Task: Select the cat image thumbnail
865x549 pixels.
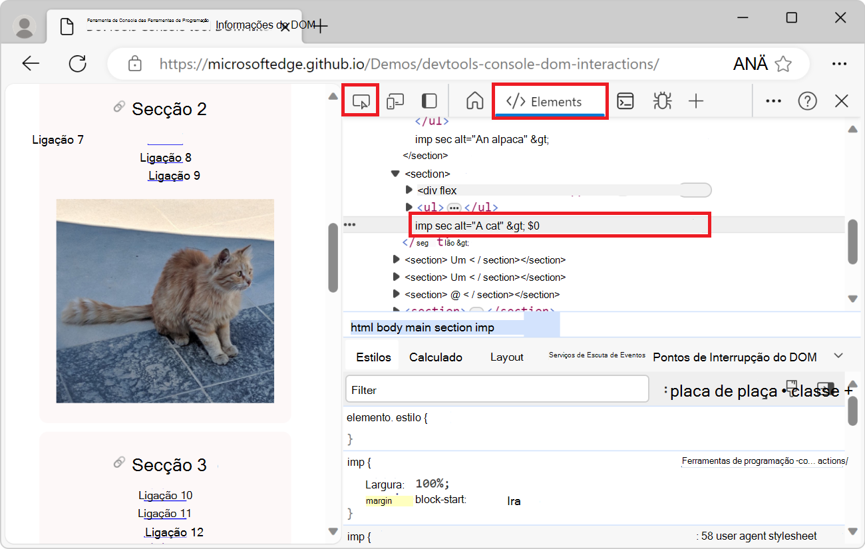Action: coord(165,299)
